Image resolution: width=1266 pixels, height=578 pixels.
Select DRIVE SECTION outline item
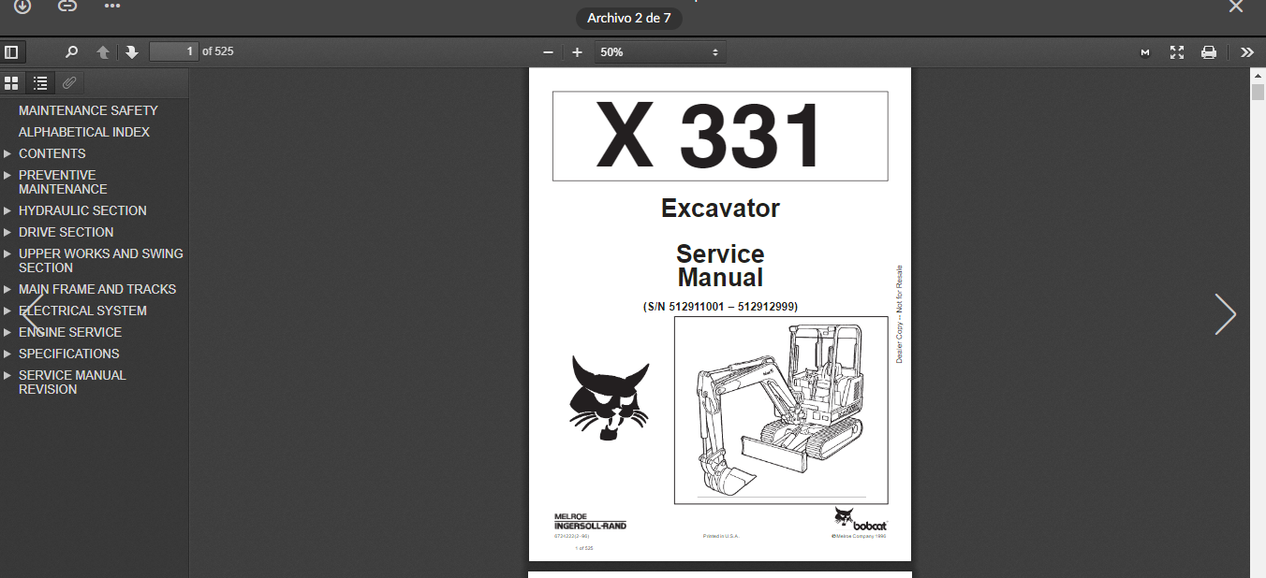[66, 232]
